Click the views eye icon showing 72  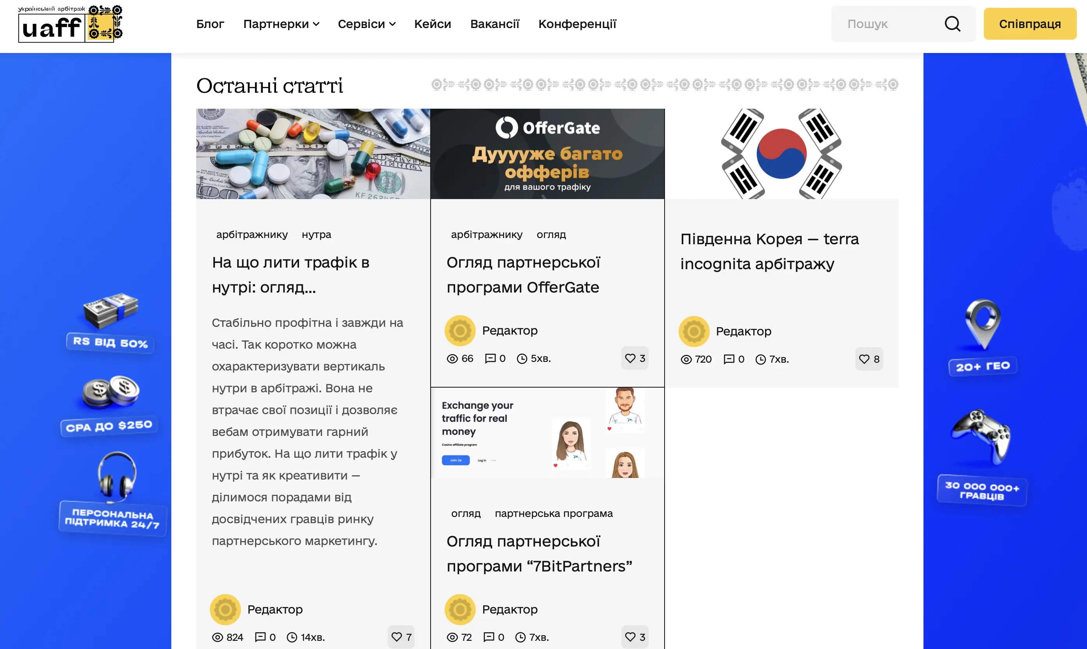tap(452, 637)
